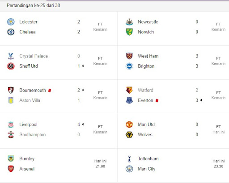This screenshot has height=183, width=229.
Task: Click Everton's red card indicator
Action: pyautogui.click(x=157, y=100)
